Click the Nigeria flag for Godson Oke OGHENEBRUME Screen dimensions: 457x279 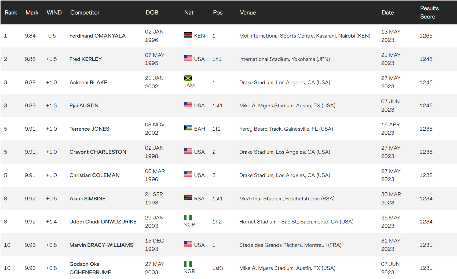click(x=188, y=264)
